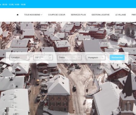The height and width of the screenshot is (115, 136).
Task: Click arrow icon inside Dates field
Action: click(x=79, y=57)
